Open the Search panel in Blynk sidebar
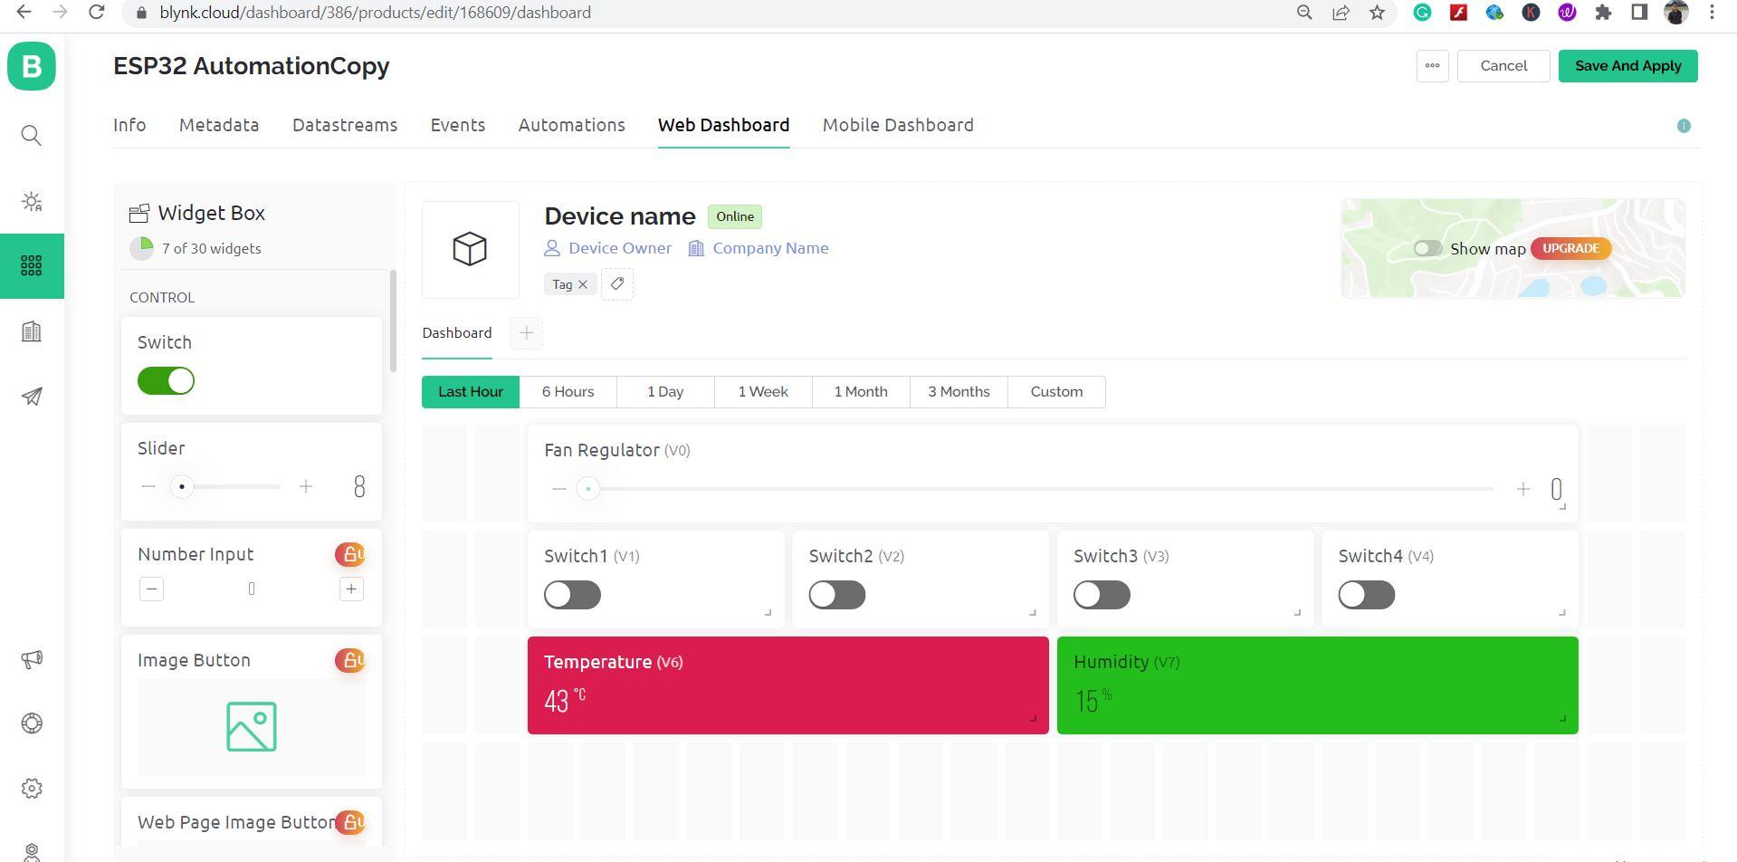Screen dimensions: 1737x862 (32, 135)
